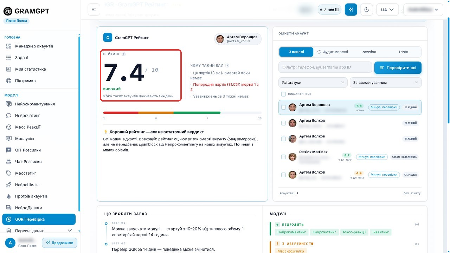Screen dimensions: 450x253
Task: Click the GramGPT logo icon
Action: (x=8, y=11)
